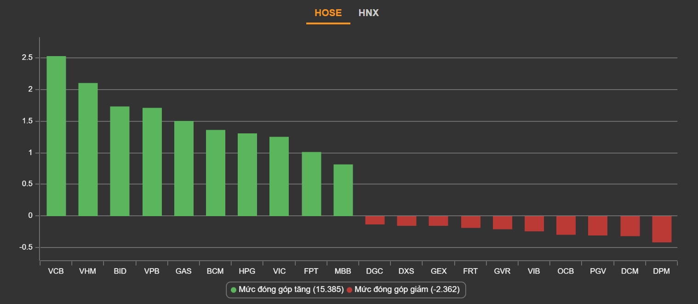Click the VHM bar in chart

88,149
